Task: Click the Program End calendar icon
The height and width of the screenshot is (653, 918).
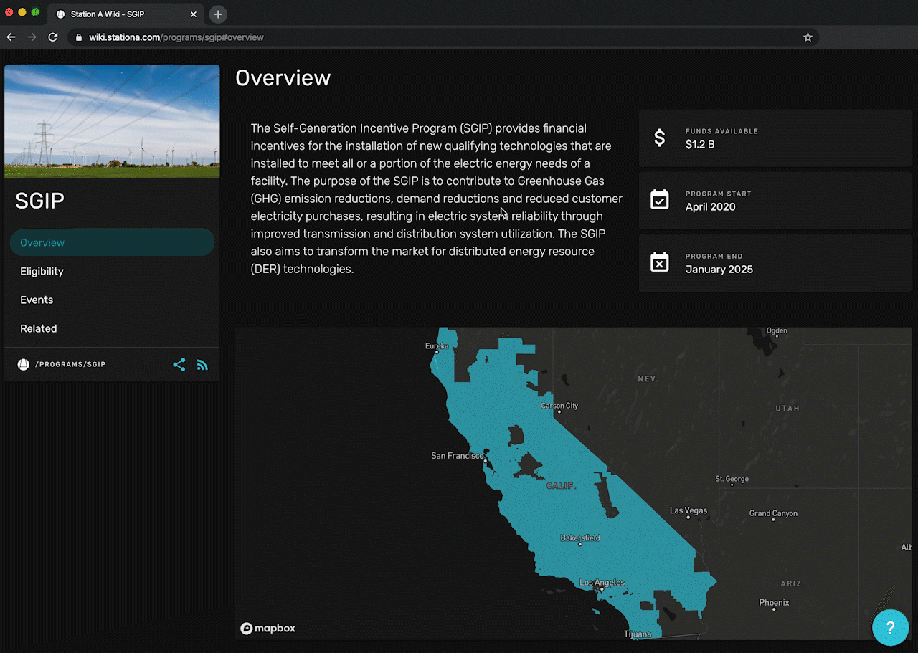Action: (659, 262)
